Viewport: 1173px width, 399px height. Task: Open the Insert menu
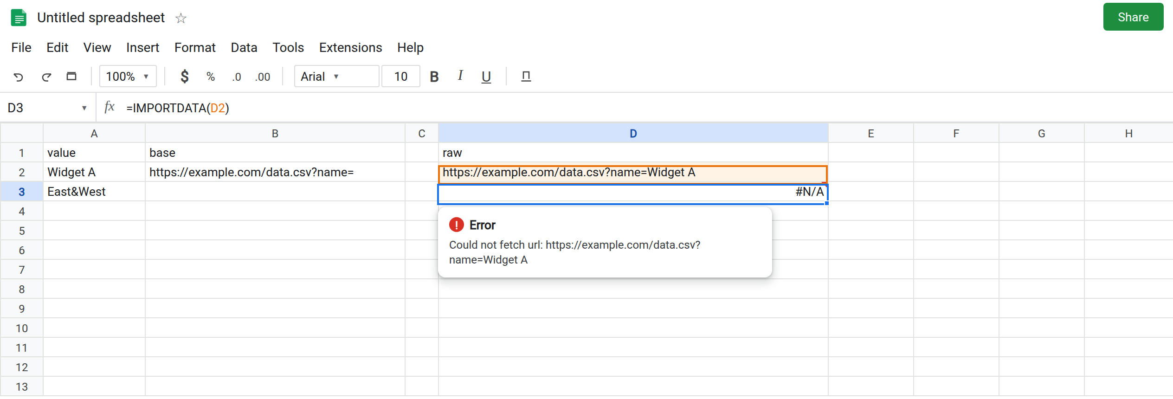[143, 48]
